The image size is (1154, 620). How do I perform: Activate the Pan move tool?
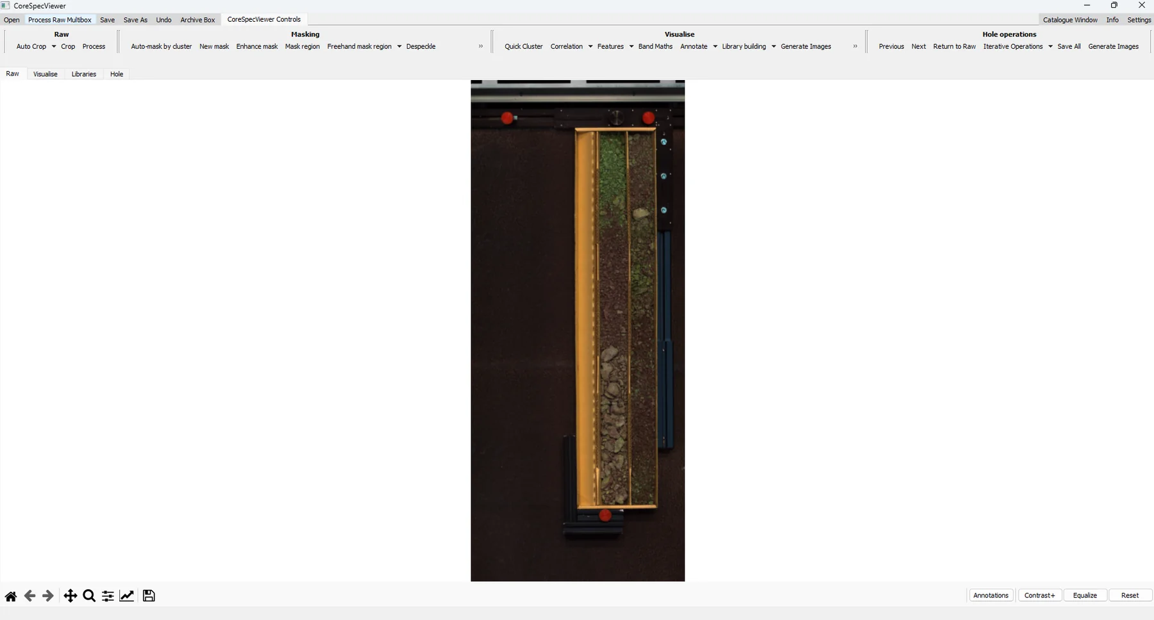[x=71, y=596]
